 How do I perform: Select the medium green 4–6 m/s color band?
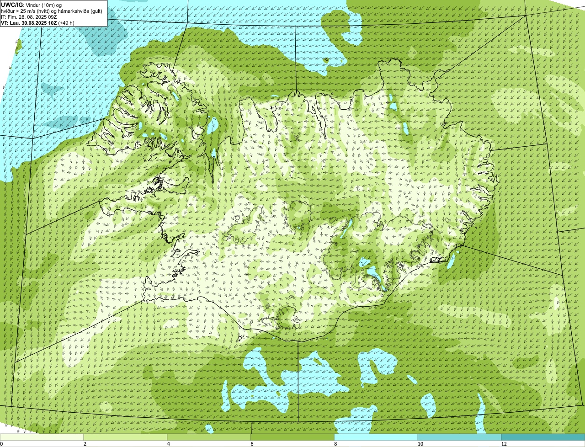[209, 437]
